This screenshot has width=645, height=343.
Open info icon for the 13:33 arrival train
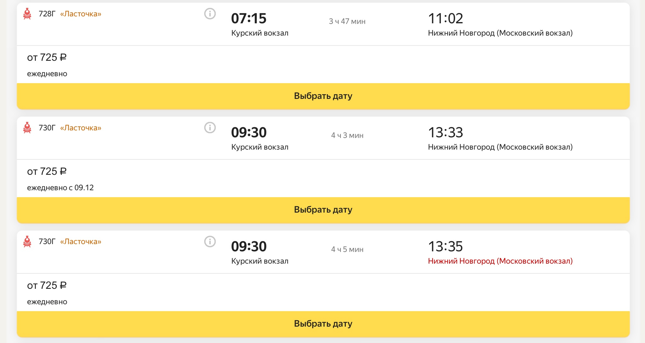pyautogui.click(x=210, y=128)
